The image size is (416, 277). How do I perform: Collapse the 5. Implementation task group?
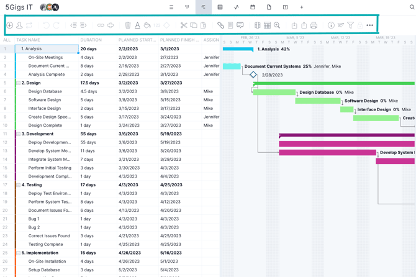(19, 253)
